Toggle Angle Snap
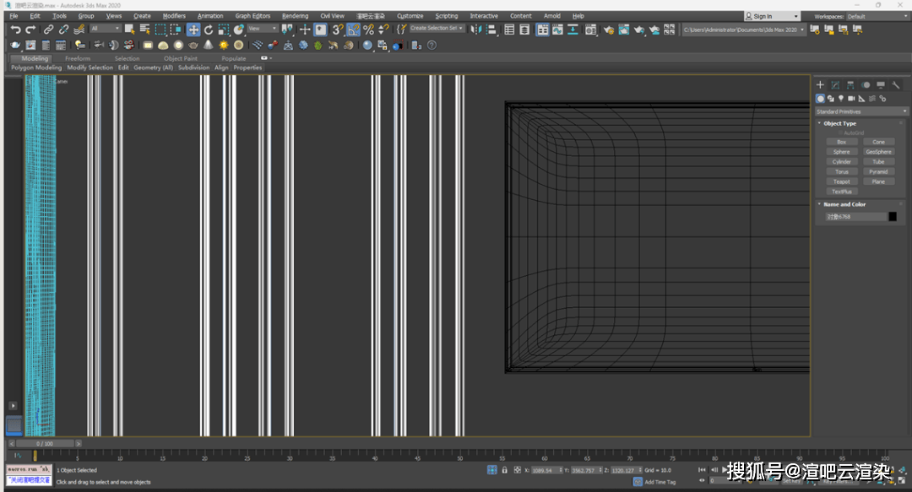 tap(353, 29)
